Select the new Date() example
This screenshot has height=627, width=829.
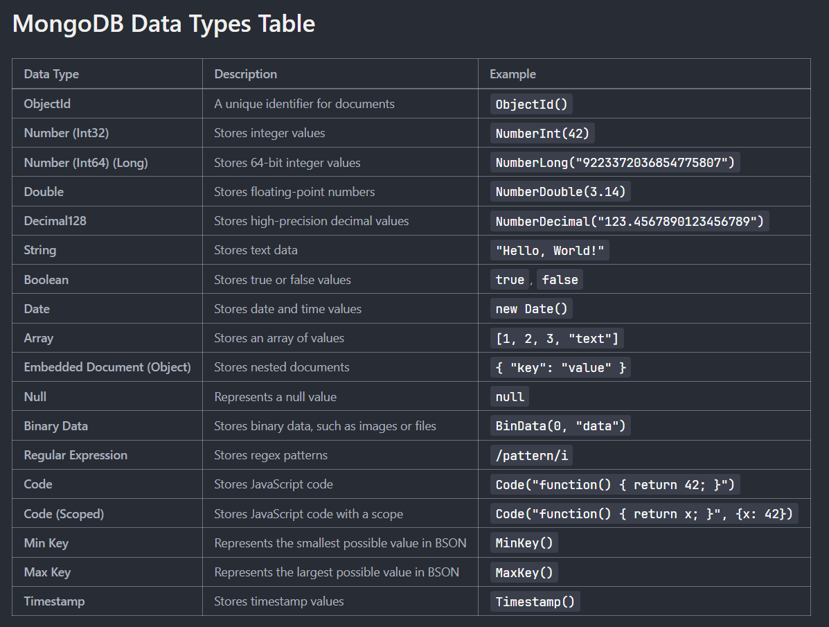click(531, 308)
